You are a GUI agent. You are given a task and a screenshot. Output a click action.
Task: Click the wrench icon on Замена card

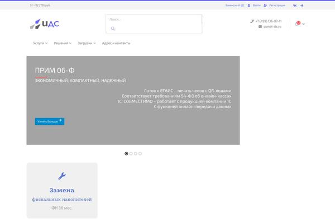pyautogui.click(x=62, y=176)
